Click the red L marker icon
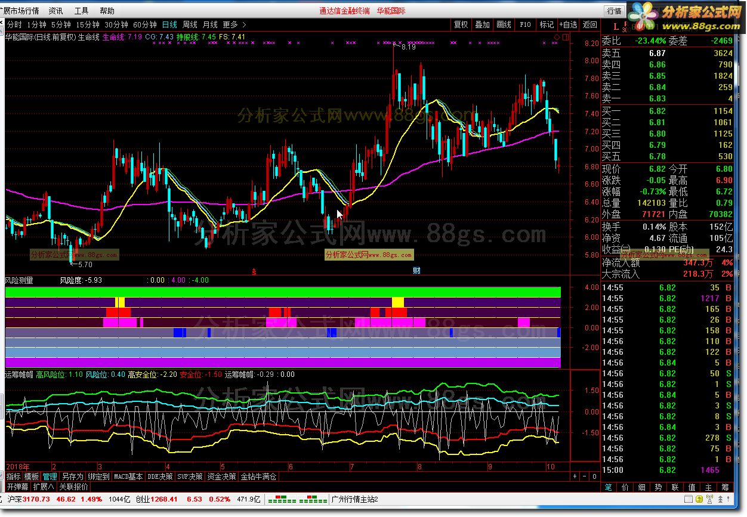 click(x=616, y=26)
